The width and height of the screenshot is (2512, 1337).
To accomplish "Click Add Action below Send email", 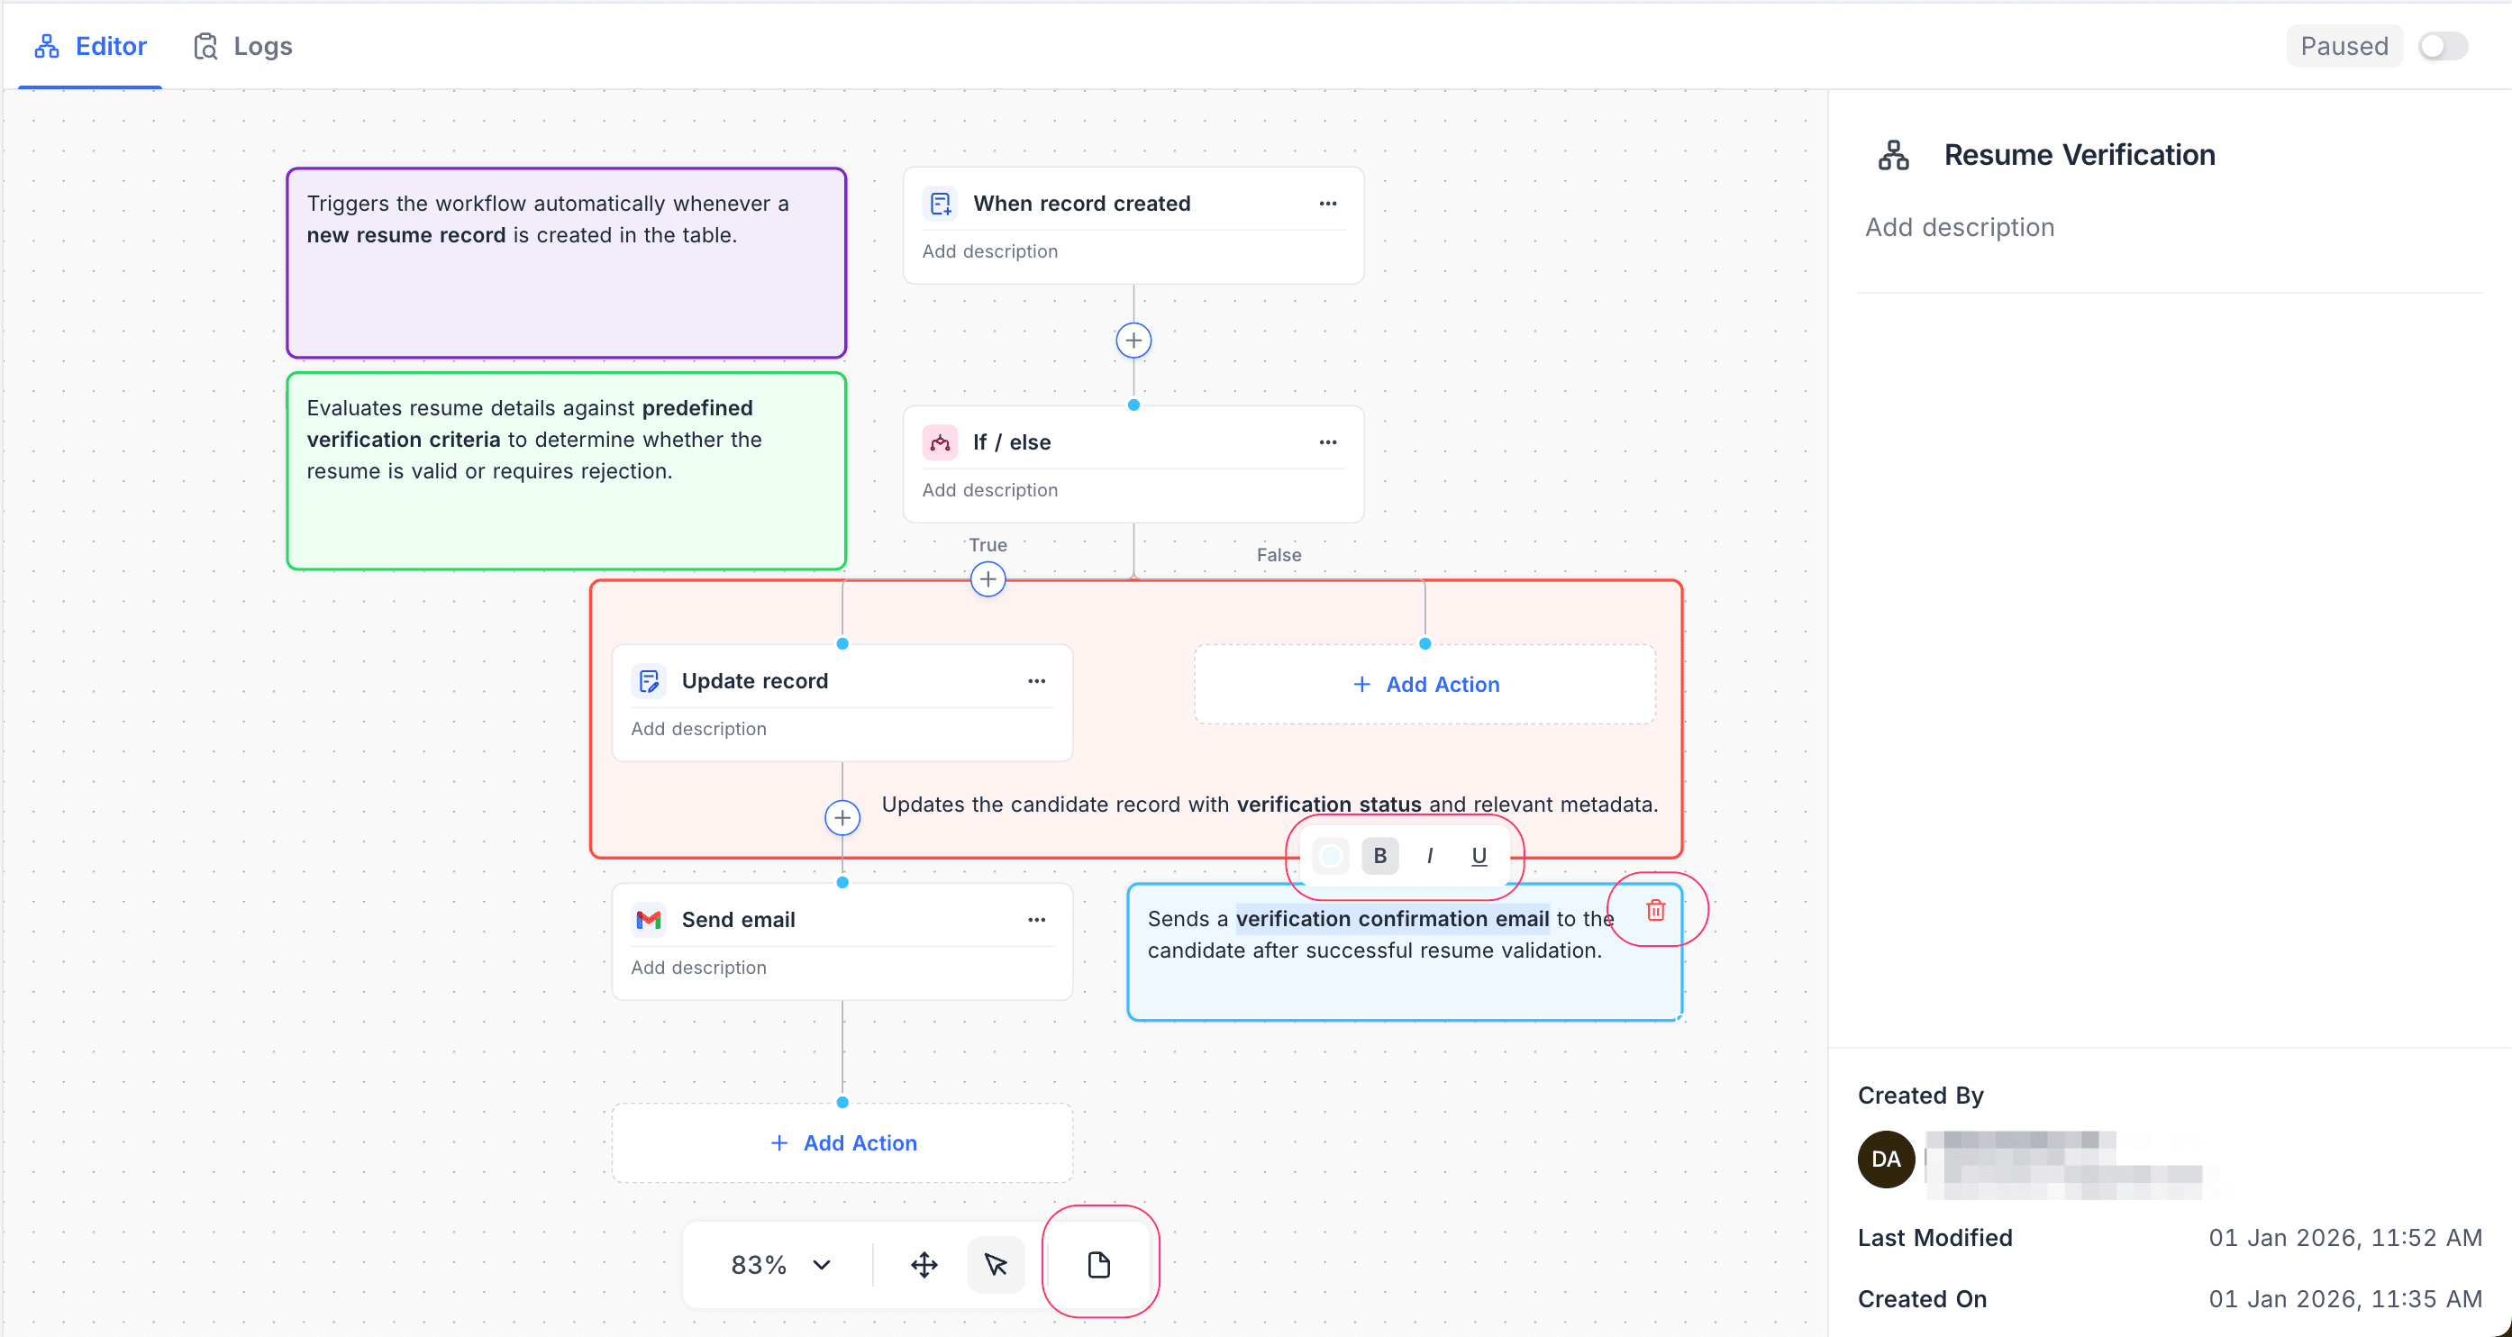I will [842, 1142].
